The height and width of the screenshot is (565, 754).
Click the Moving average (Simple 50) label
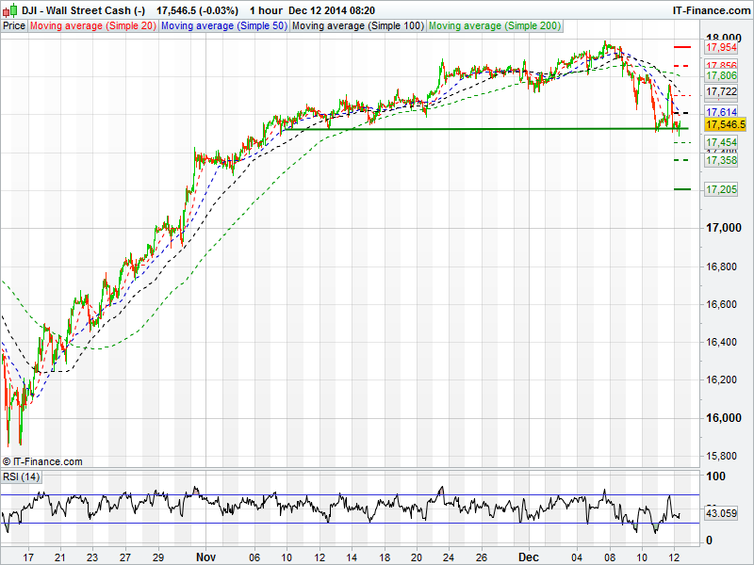tap(224, 26)
